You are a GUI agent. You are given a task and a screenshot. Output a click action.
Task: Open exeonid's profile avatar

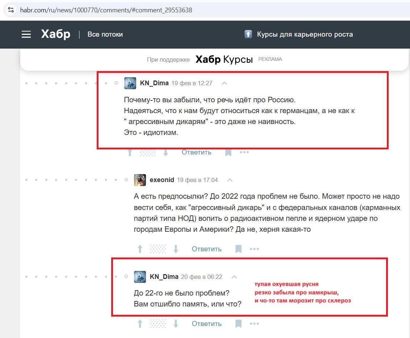[x=140, y=180]
